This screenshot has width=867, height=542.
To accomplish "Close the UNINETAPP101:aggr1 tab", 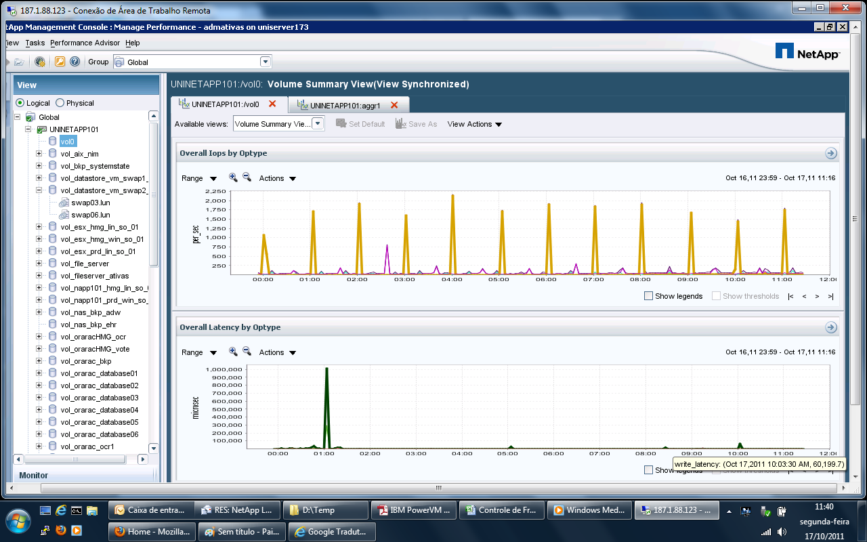I will pyautogui.click(x=394, y=105).
